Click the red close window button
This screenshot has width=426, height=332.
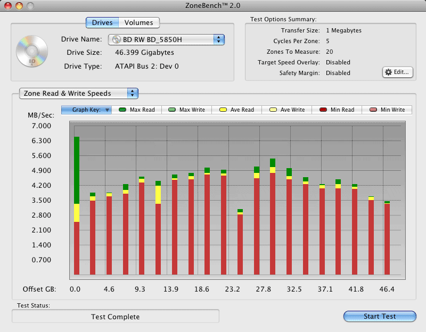pyautogui.click(x=9, y=6)
